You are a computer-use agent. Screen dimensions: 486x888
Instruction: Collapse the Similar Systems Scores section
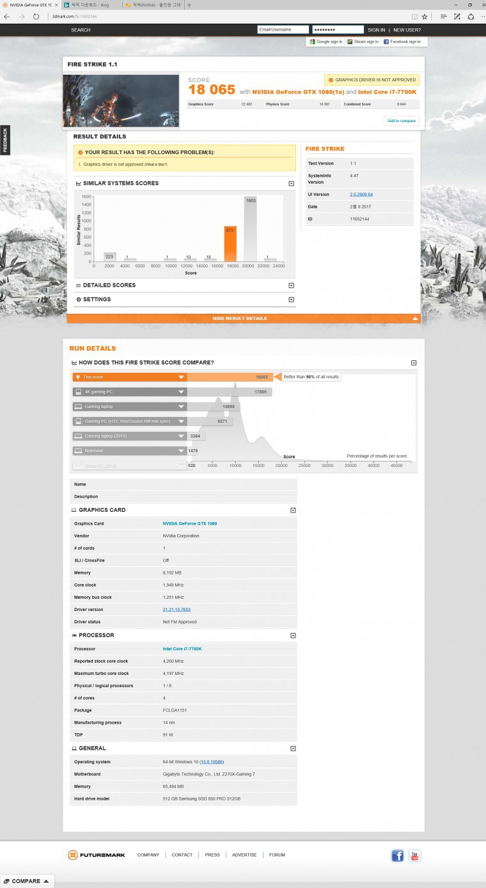[x=292, y=184]
